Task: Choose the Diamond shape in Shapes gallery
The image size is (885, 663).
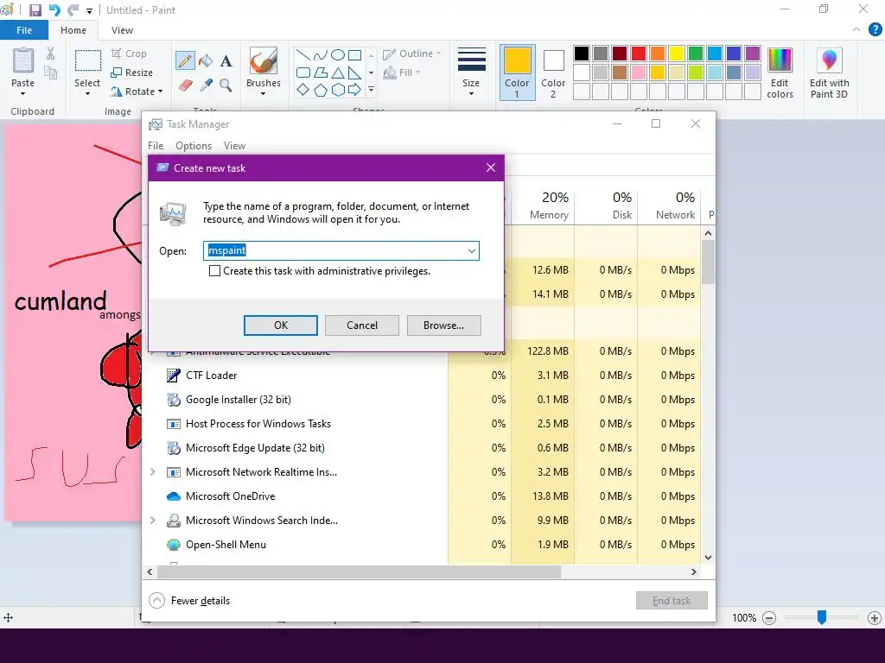Action: click(x=303, y=90)
